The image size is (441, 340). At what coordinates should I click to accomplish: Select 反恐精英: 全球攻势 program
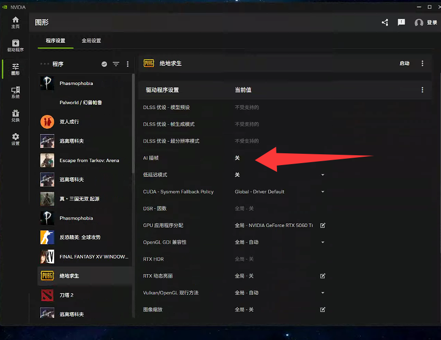[84, 237]
